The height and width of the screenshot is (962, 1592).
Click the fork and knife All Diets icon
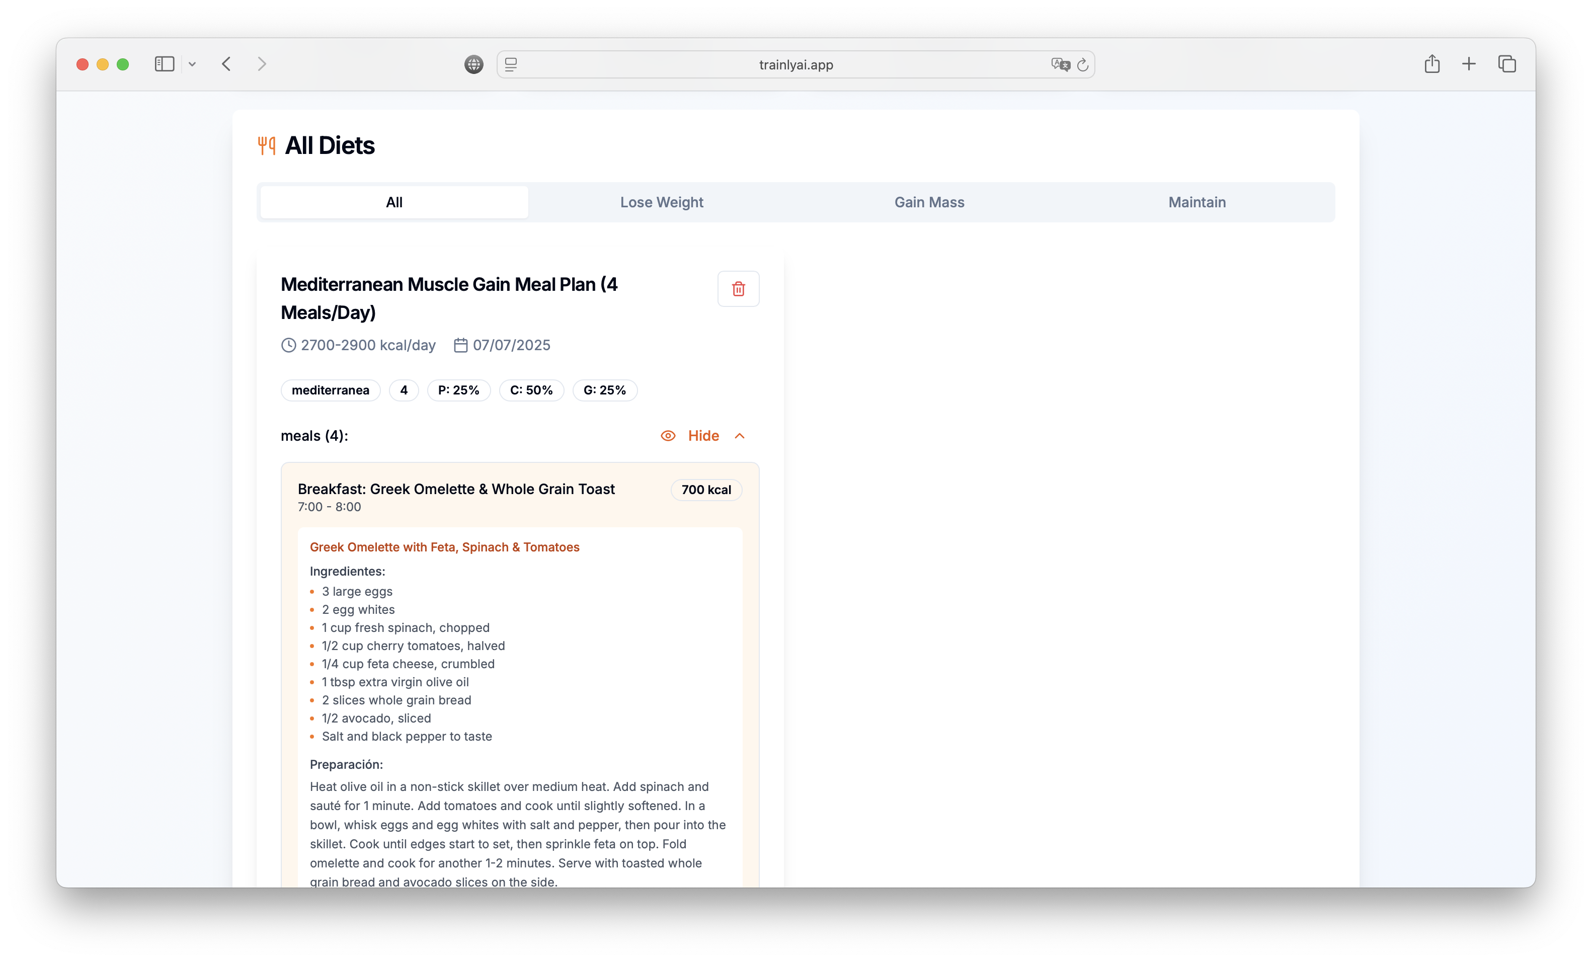tap(266, 145)
